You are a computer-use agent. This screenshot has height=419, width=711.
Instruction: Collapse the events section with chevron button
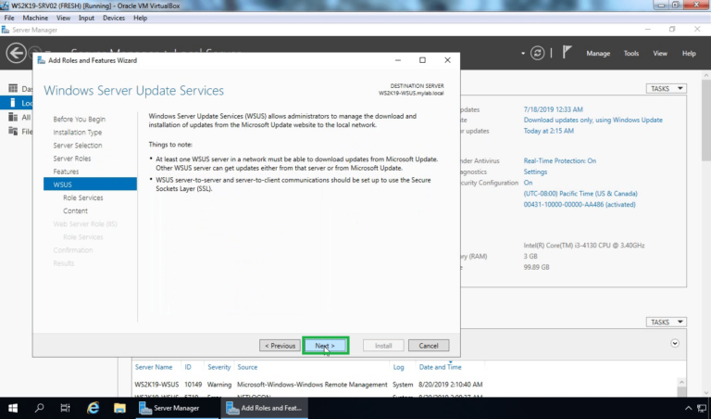click(x=675, y=342)
